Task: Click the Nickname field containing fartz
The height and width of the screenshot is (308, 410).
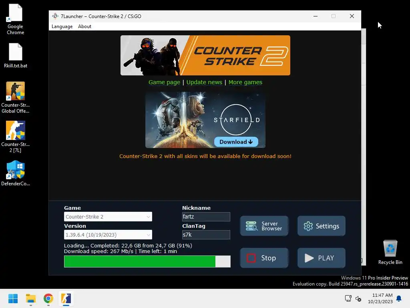Action: pyautogui.click(x=206, y=217)
